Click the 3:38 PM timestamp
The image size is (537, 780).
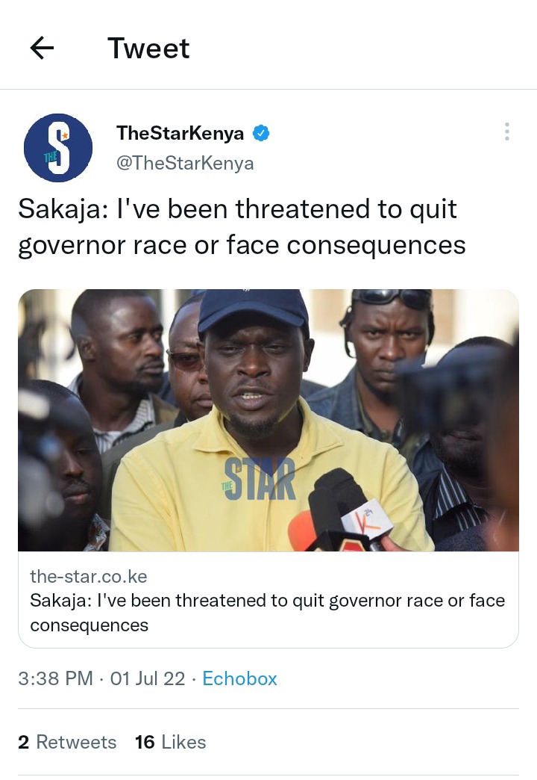click(55, 678)
